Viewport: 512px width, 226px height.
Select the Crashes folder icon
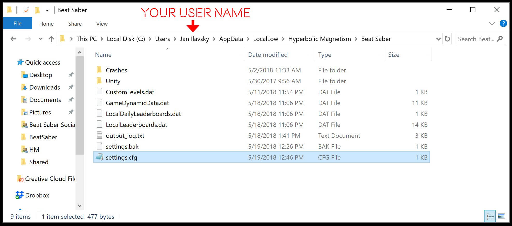[99, 70]
